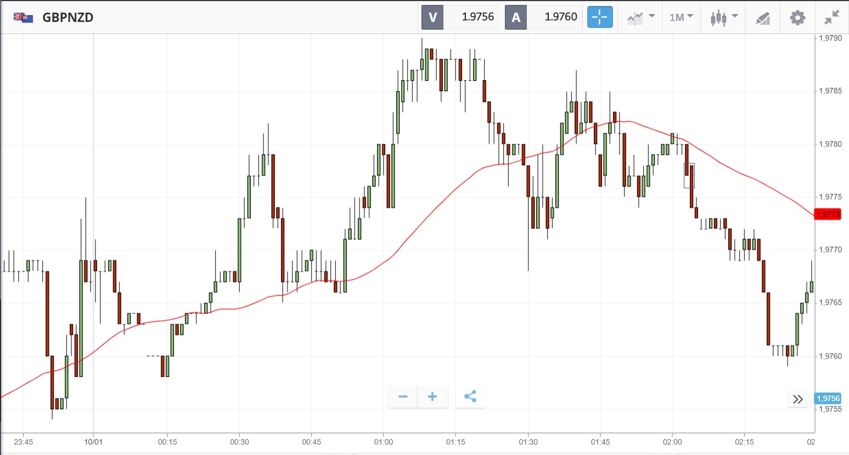Click the collapse chart arrows icon

tap(831, 18)
